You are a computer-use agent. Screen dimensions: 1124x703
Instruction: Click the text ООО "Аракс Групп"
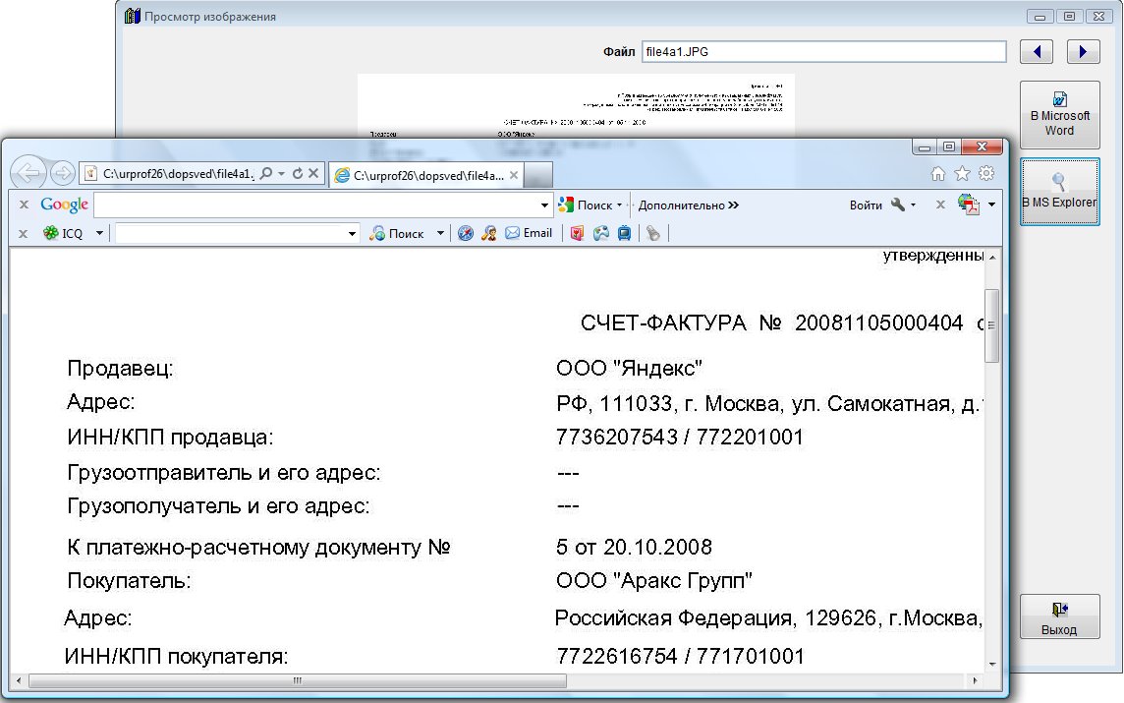click(x=653, y=580)
